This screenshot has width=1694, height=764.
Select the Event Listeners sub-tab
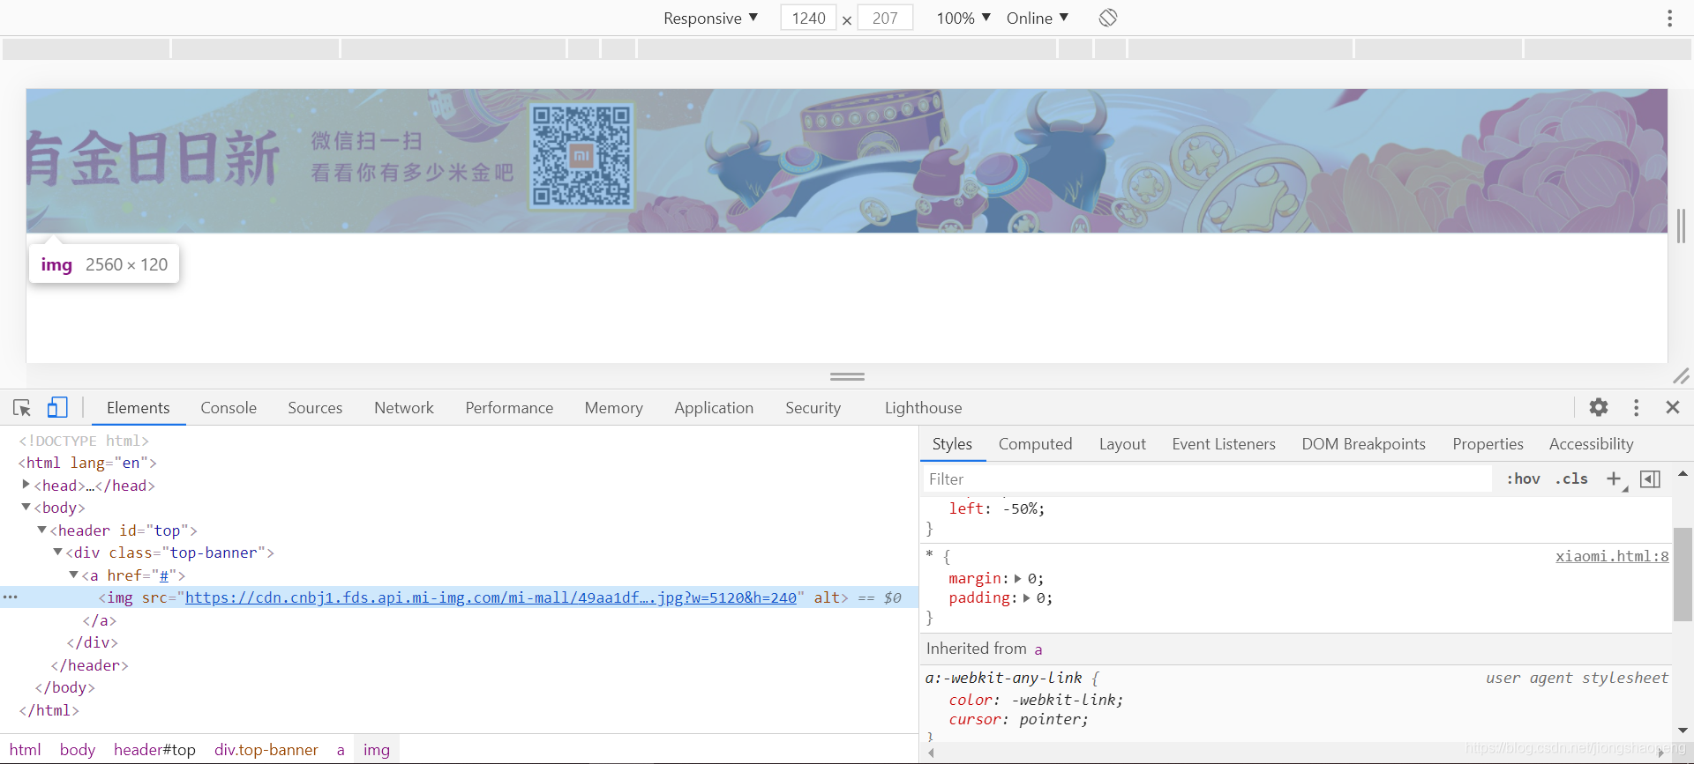click(x=1224, y=444)
